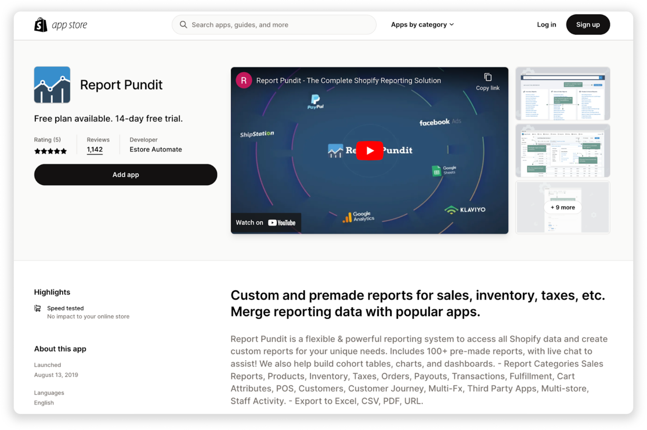Open the Apps by category dropdown
Viewport: 647px width, 430px height.
422,24
